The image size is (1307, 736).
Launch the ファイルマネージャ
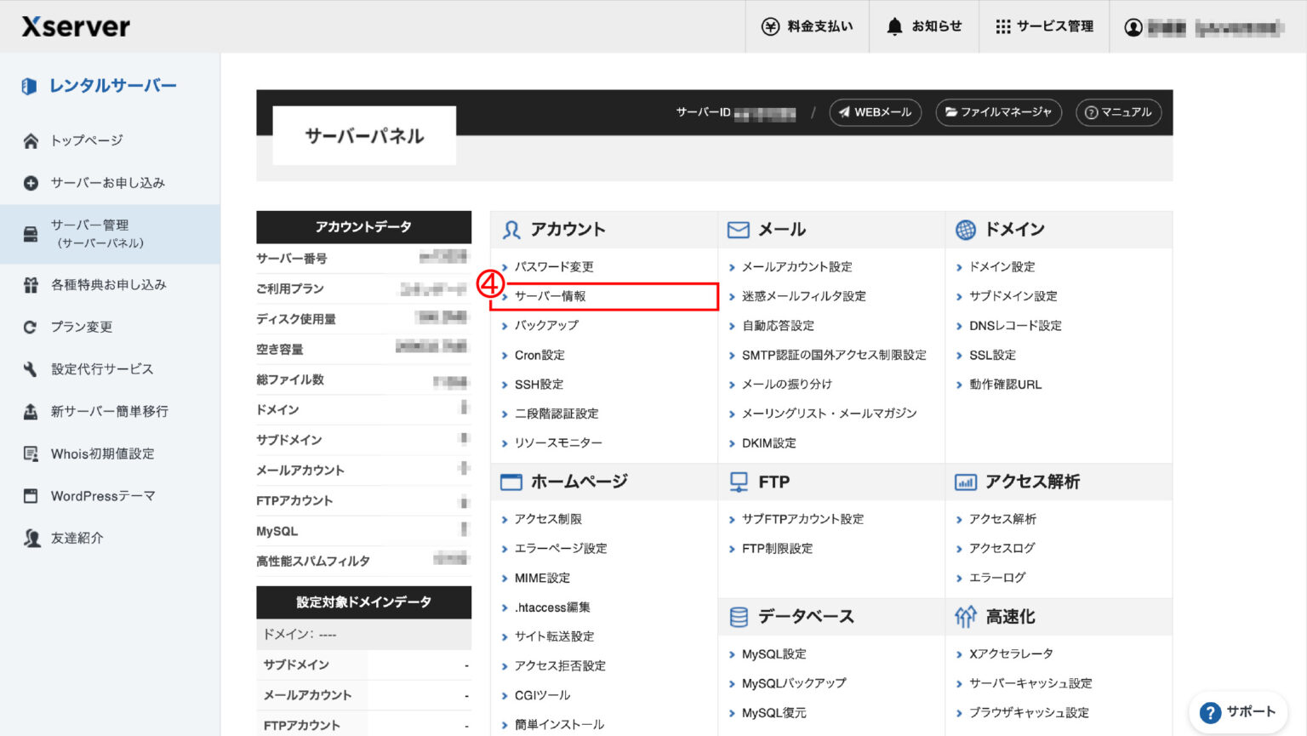click(998, 111)
